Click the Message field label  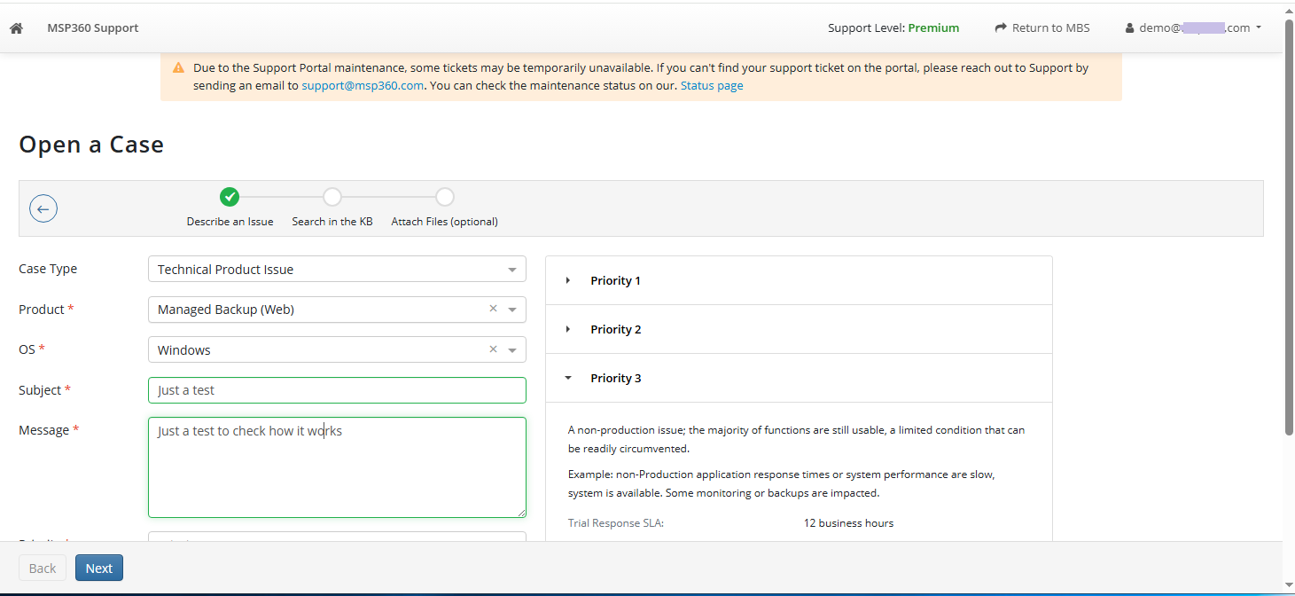[49, 430]
